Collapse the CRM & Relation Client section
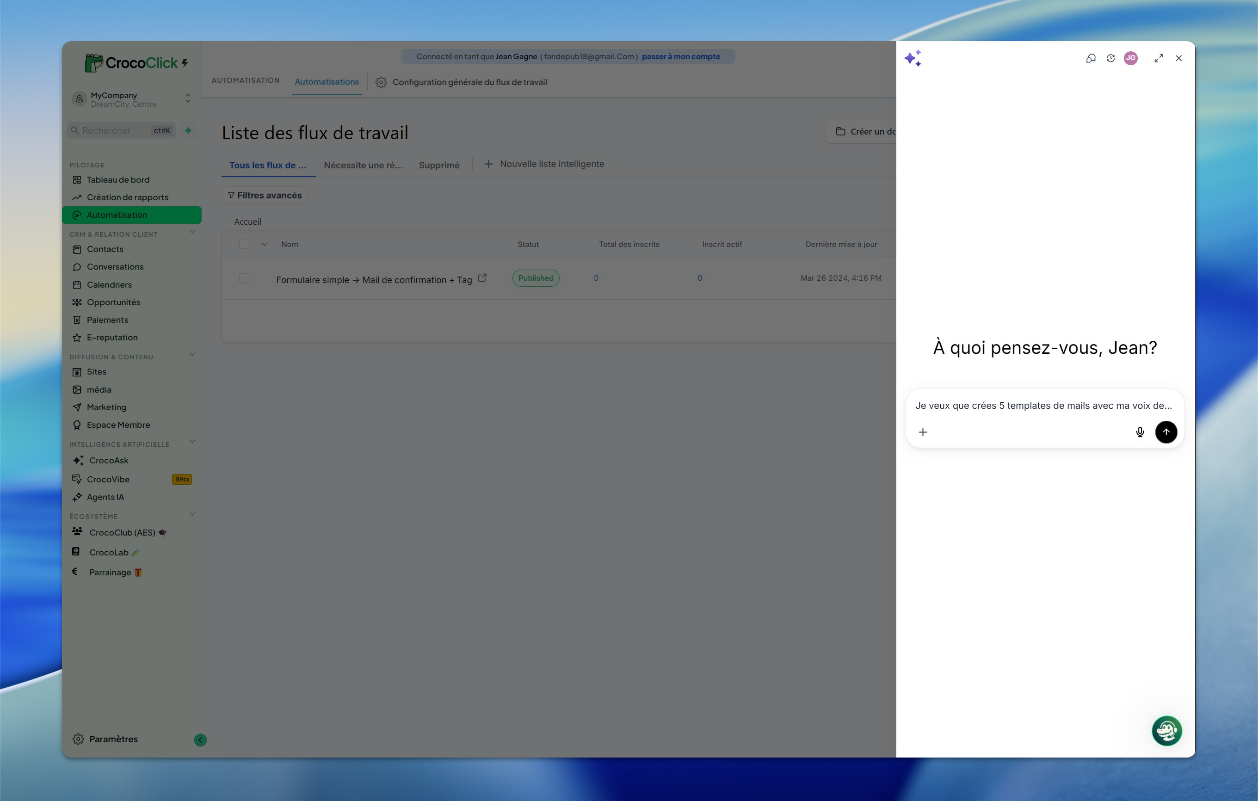Screen dimensions: 1258x801 coord(192,233)
